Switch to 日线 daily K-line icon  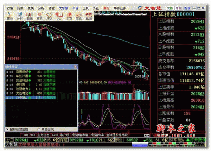coord(30,16)
